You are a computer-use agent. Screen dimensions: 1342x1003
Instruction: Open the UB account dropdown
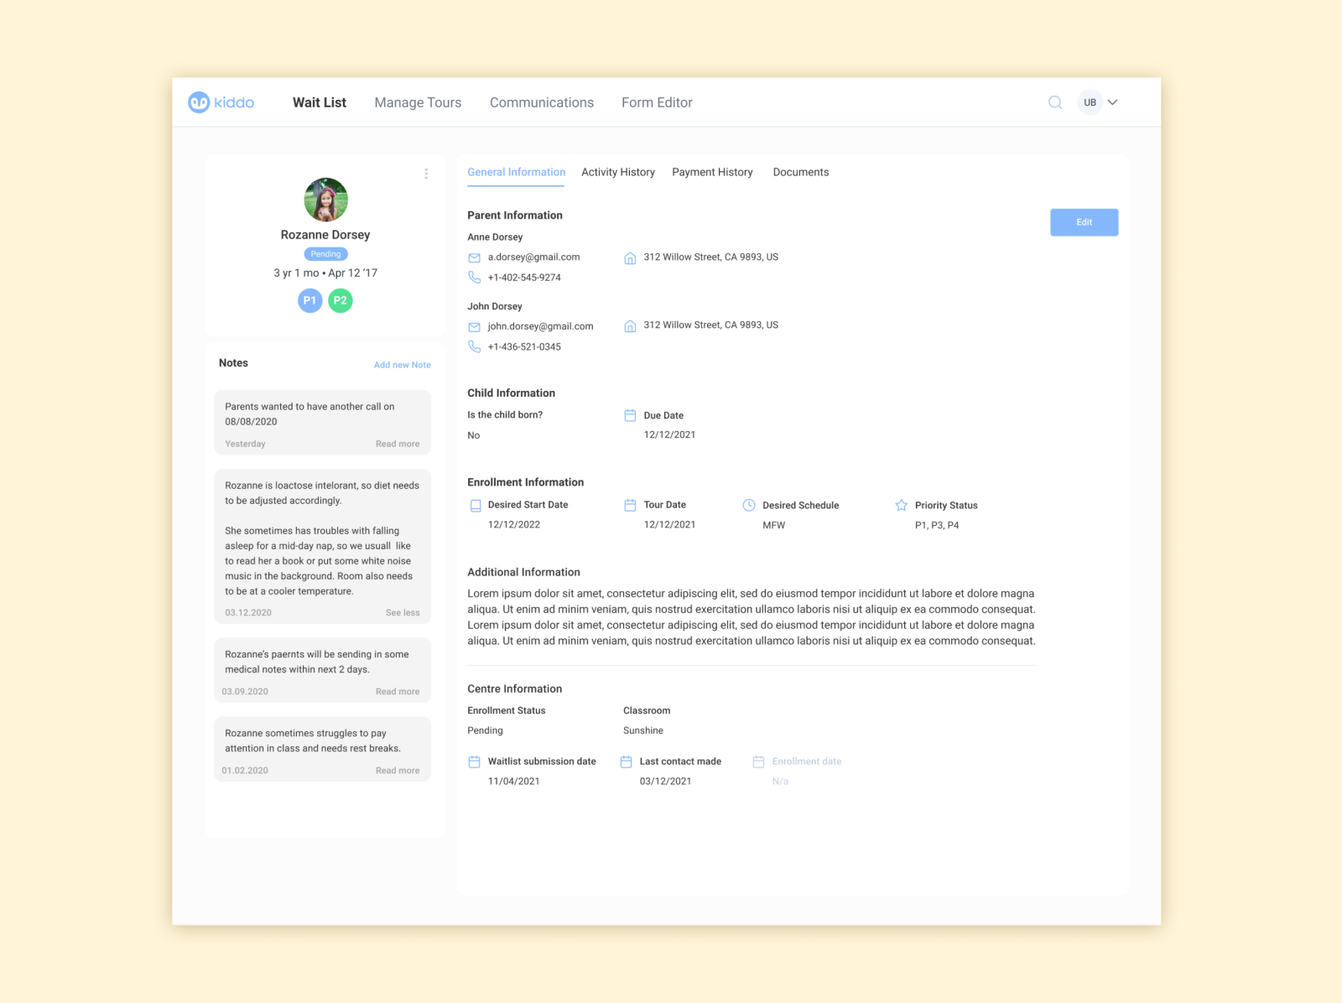[x=1097, y=101]
